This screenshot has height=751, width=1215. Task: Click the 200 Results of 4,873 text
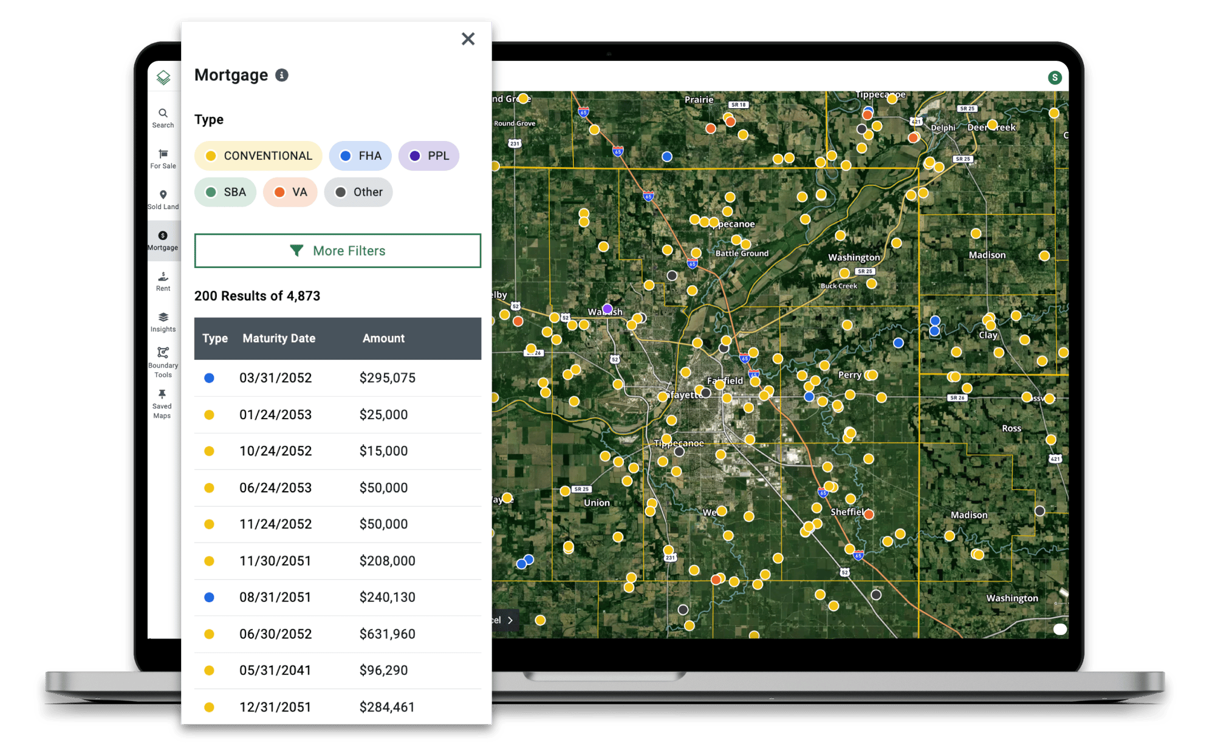point(257,296)
